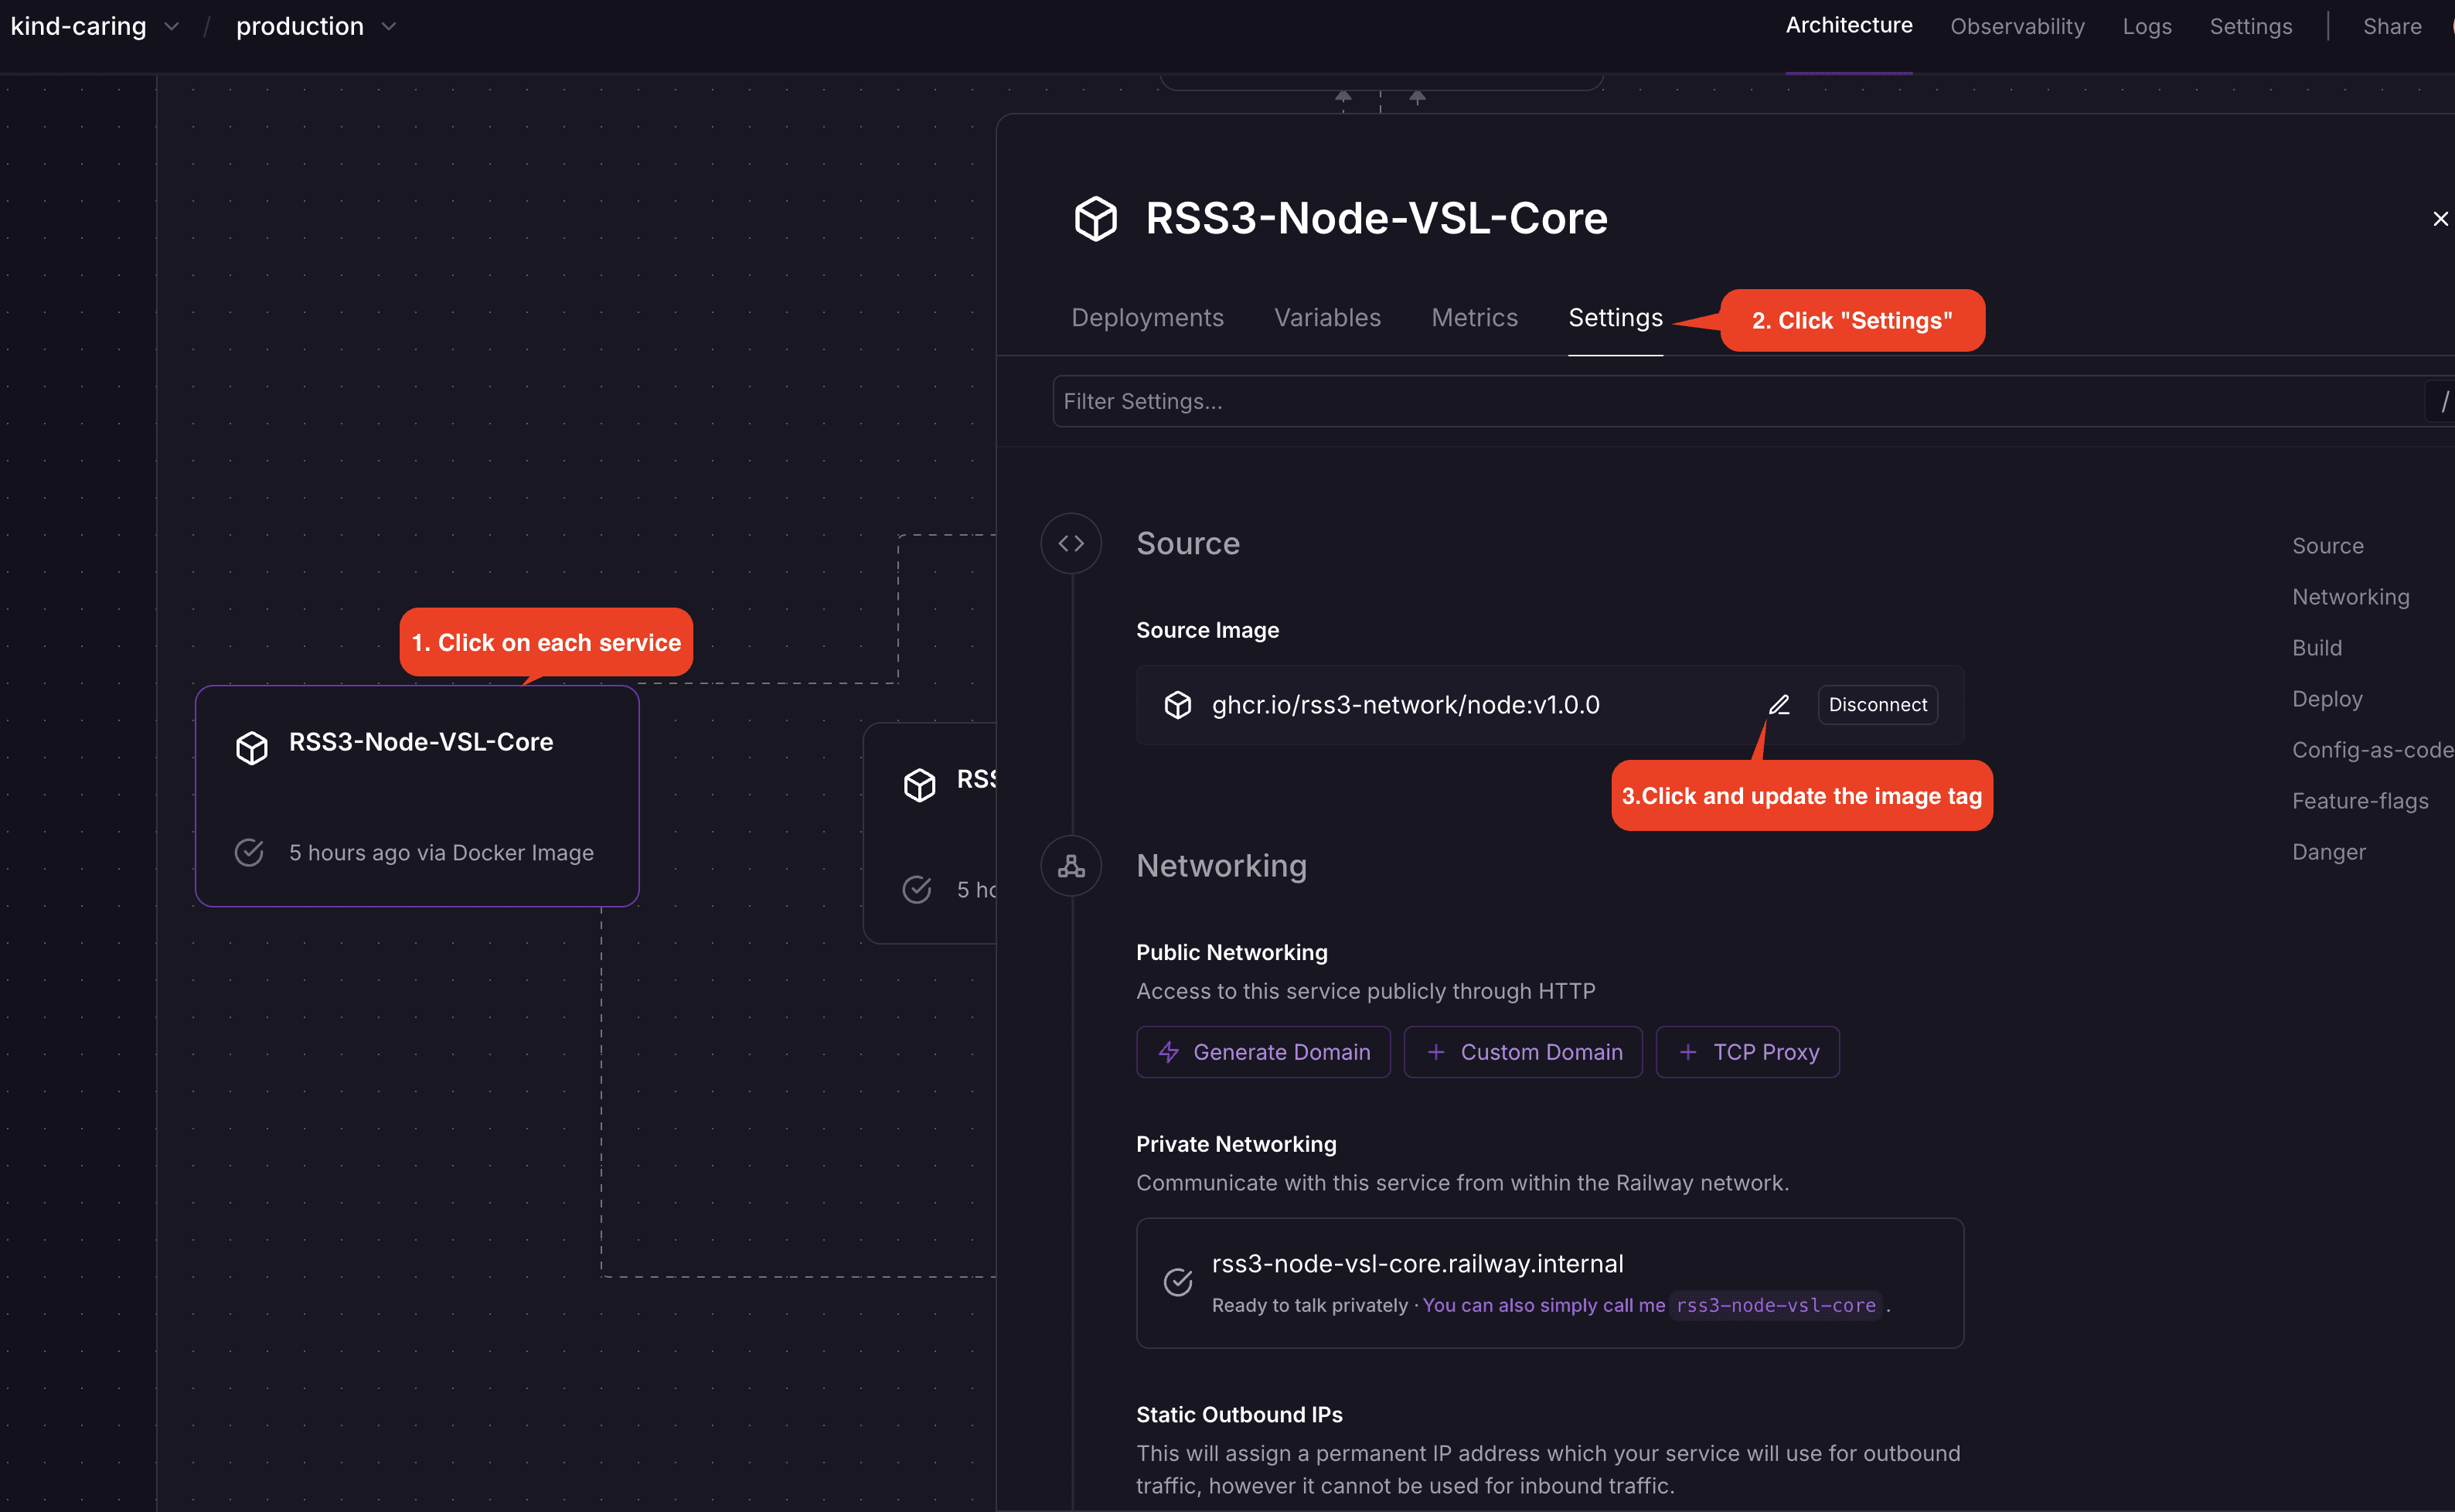This screenshot has width=2455, height=1512.
Task: Switch to the Variables tab
Action: (1327, 318)
